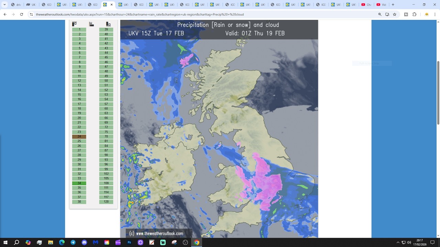Click the top-left panel layout icon
Viewport: 440px width, 247px height.
[x=74, y=24]
